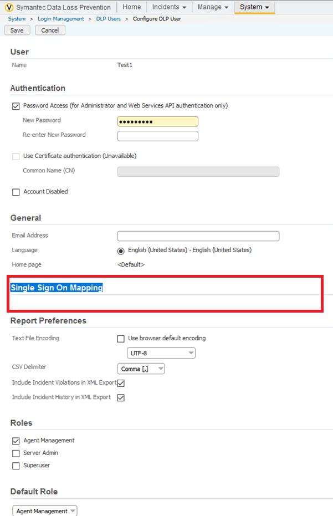
Task: Expand the Manage menu
Action: pyautogui.click(x=213, y=7)
